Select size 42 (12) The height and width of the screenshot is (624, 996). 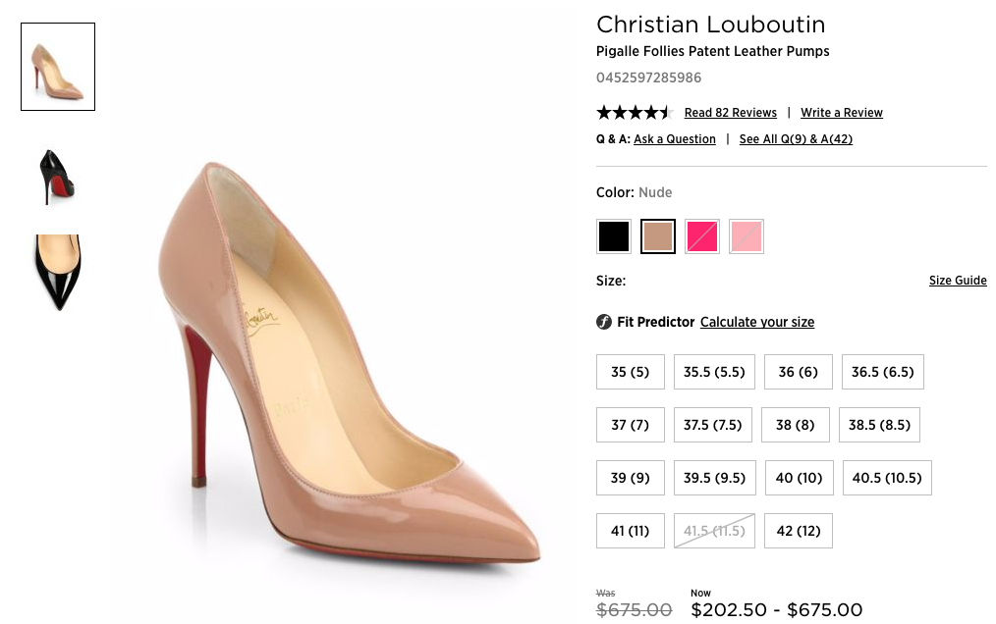tap(798, 531)
